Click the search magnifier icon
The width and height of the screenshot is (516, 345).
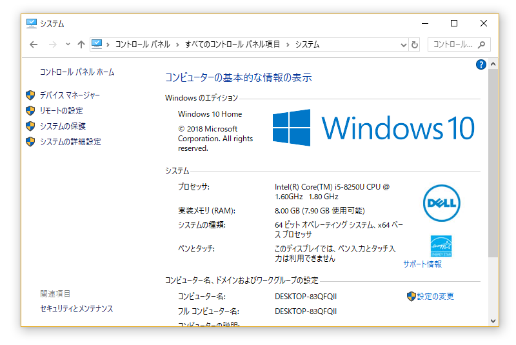click(481, 44)
